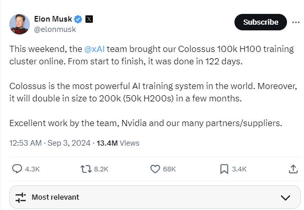Viewport: 304px width, 210px height.
Task: Open the 12:53 AM Sep 3, 2024 timestamp
Action: click(x=50, y=143)
